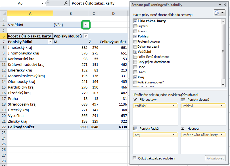Select column D header
This screenshot has width=230, height=166.
tap(113, 14)
